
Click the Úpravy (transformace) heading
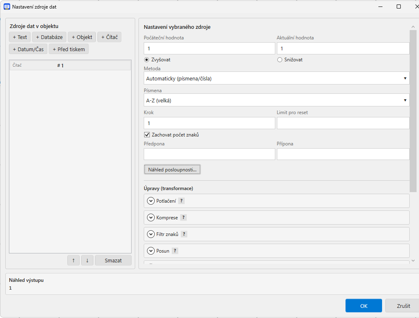pos(168,188)
